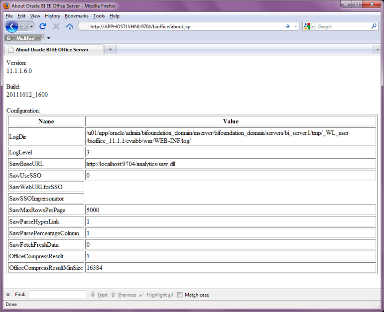Open the Tools menu
The width and height of the screenshot is (384, 312).
(x=99, y=16)
